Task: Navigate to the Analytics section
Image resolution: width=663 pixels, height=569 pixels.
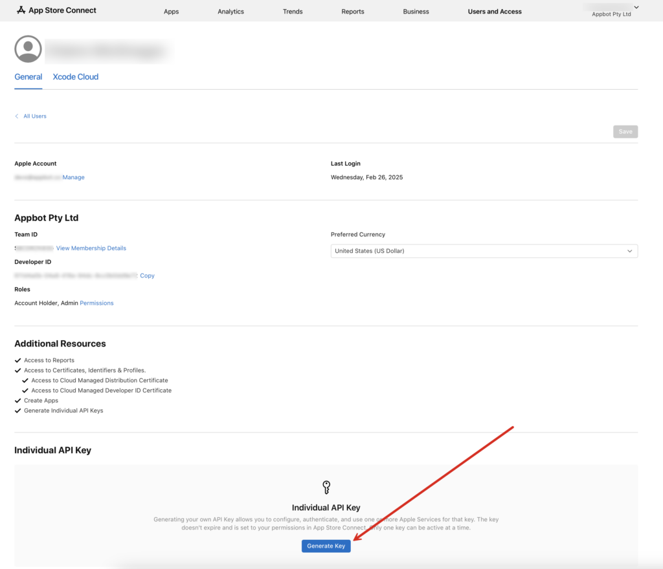Action: pyautogui.click(x=230, y=11)
